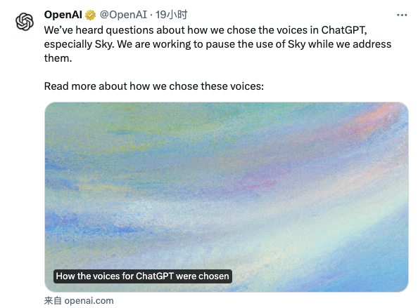Click the phrase 'especially Sky' in tweet
Screen dimensions: 418x308
click(x=79, y=44)
